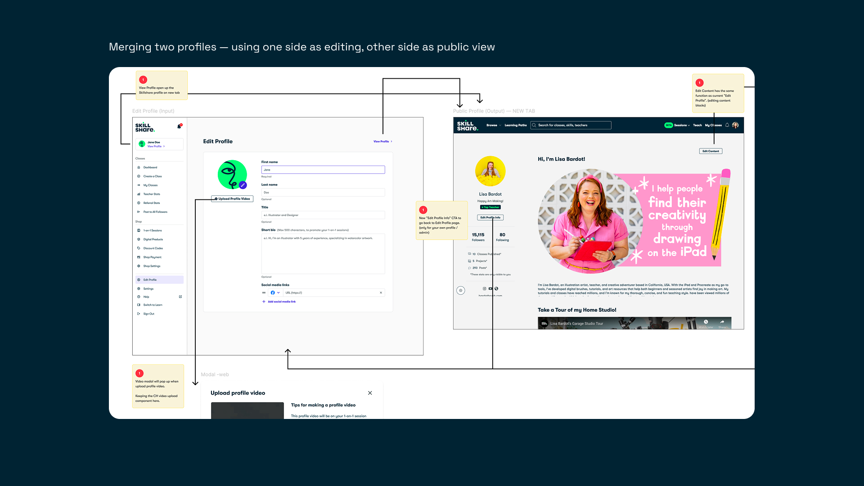864x486 pixels.
Task: Click the website globe icon on Lisa's profile
Action: tap(496, 289)
